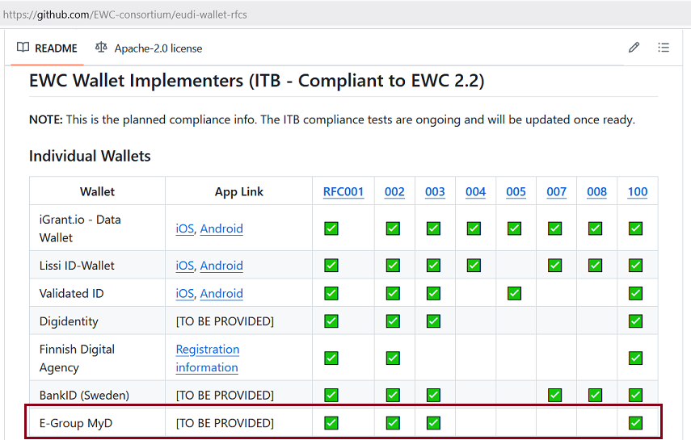The width and height of the screenshot is (691, 440).
Task: Click Lissi ID-Wallet 100 check mark
Action: click(x=635, y=265)
